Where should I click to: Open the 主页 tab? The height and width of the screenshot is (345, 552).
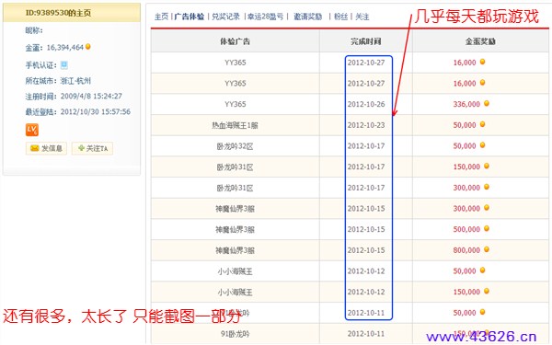pyautogui.click(x=162, y=17)
